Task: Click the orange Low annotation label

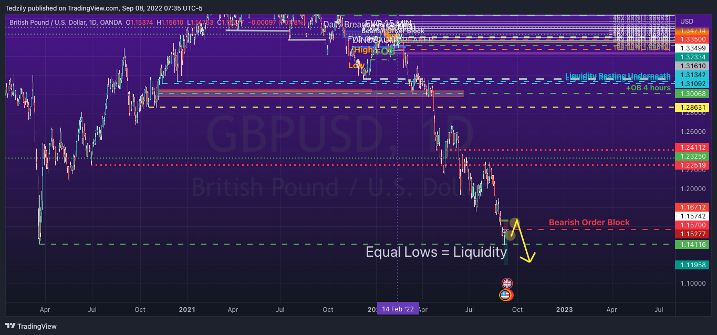Action: (356, 66)
